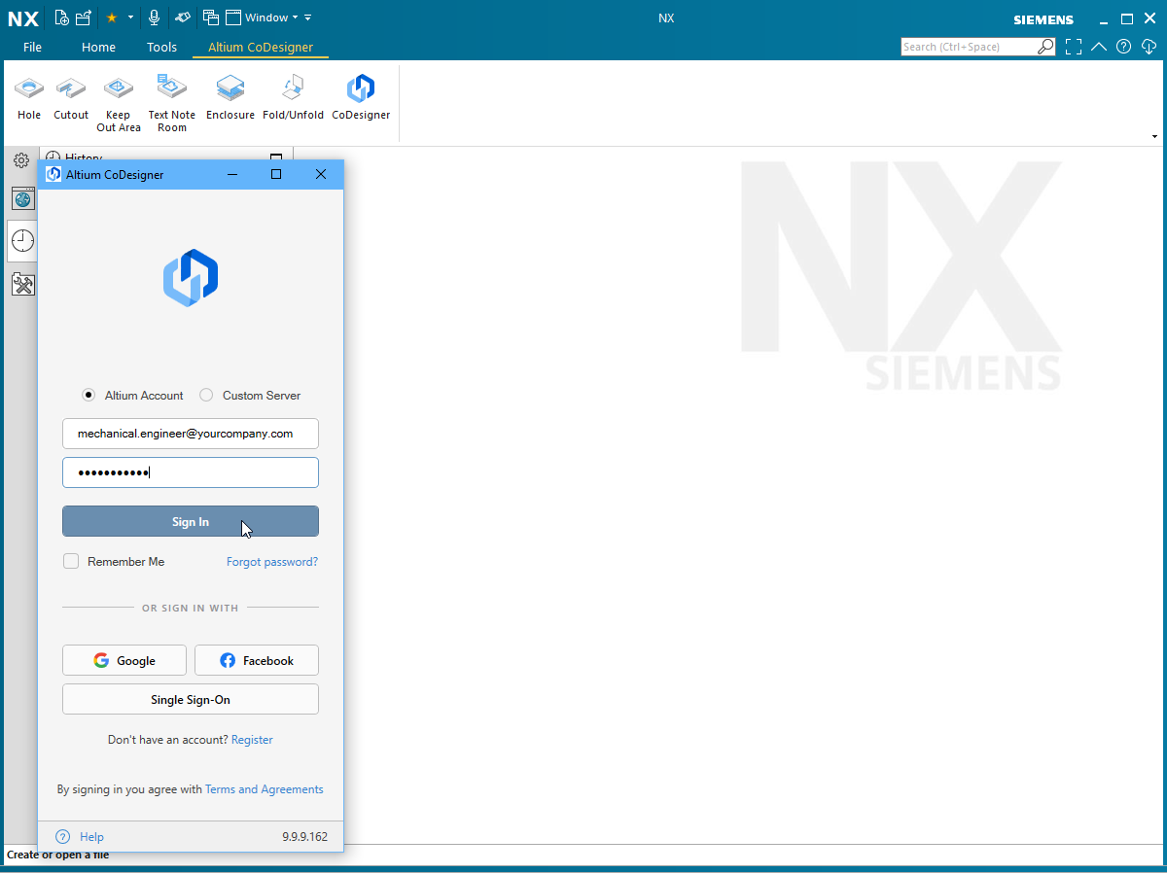The height and width of the screenshot is (873, 1167).
Task: Click the Forgot password link
Action: click(x=272, y=562)
